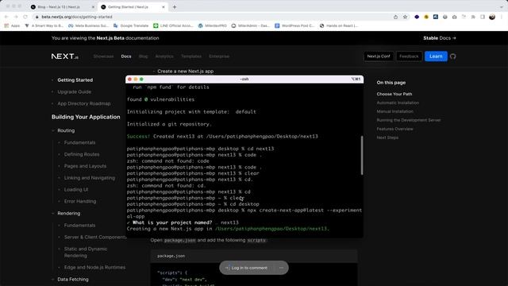Image resolution: width=508 pixels, height=286 pixels.
Task: Open the GitHub icon link
Action: 453,56
